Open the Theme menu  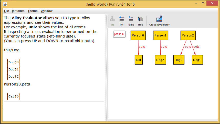pos(33,11)
